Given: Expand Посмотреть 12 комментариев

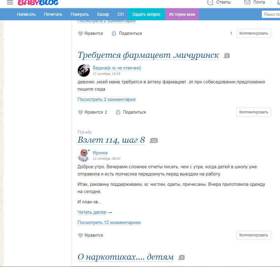Looking at the screenshot, I should coord(109,222).
